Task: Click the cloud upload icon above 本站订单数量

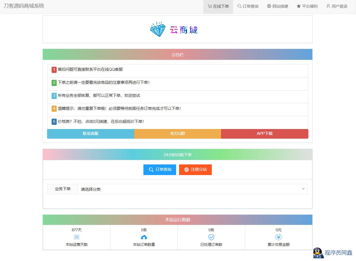Action: coord(144,237)
